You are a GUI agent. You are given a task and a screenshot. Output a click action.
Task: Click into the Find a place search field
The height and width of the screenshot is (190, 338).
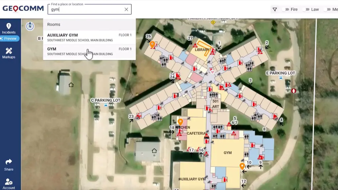86,10
